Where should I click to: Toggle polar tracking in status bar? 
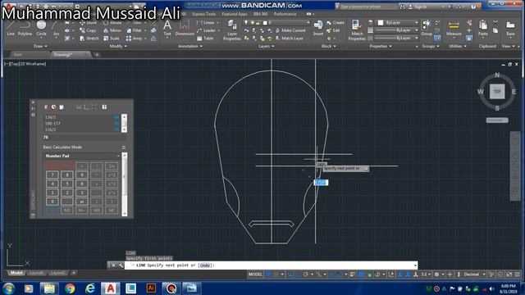(306, 275)
